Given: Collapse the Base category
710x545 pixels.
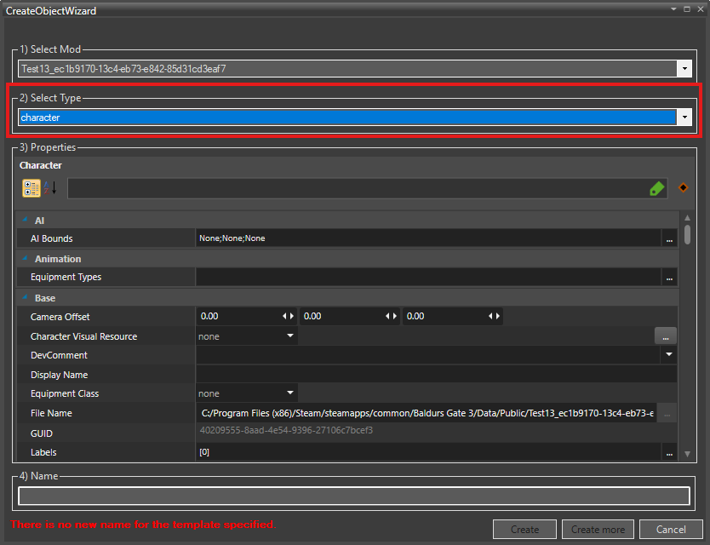Looking at the screenshot, I should 25,298.
